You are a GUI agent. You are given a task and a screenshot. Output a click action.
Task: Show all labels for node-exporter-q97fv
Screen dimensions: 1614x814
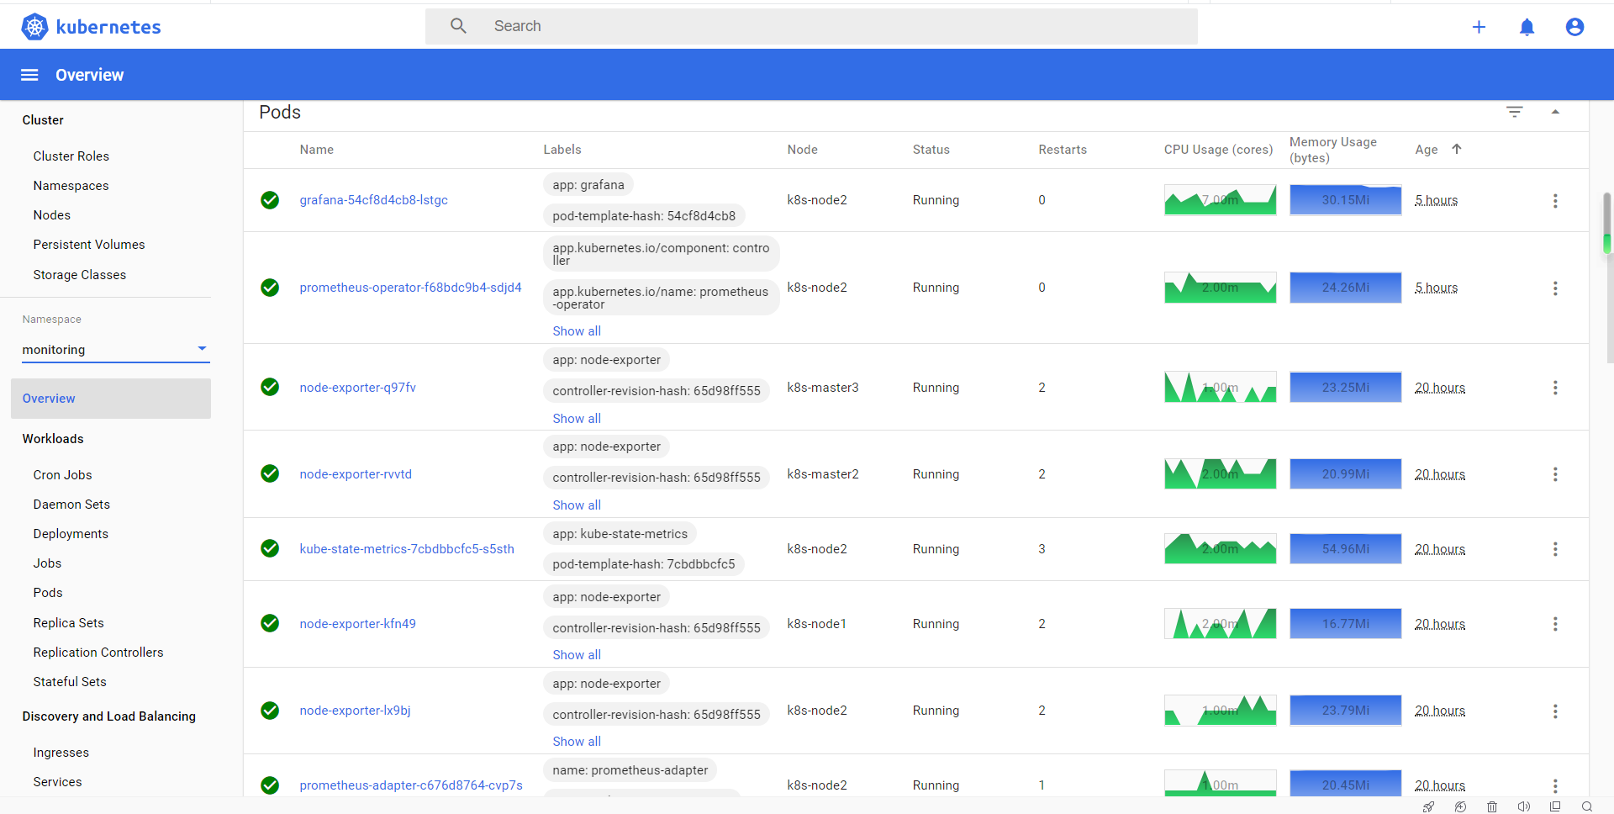[x=577, y=419]
